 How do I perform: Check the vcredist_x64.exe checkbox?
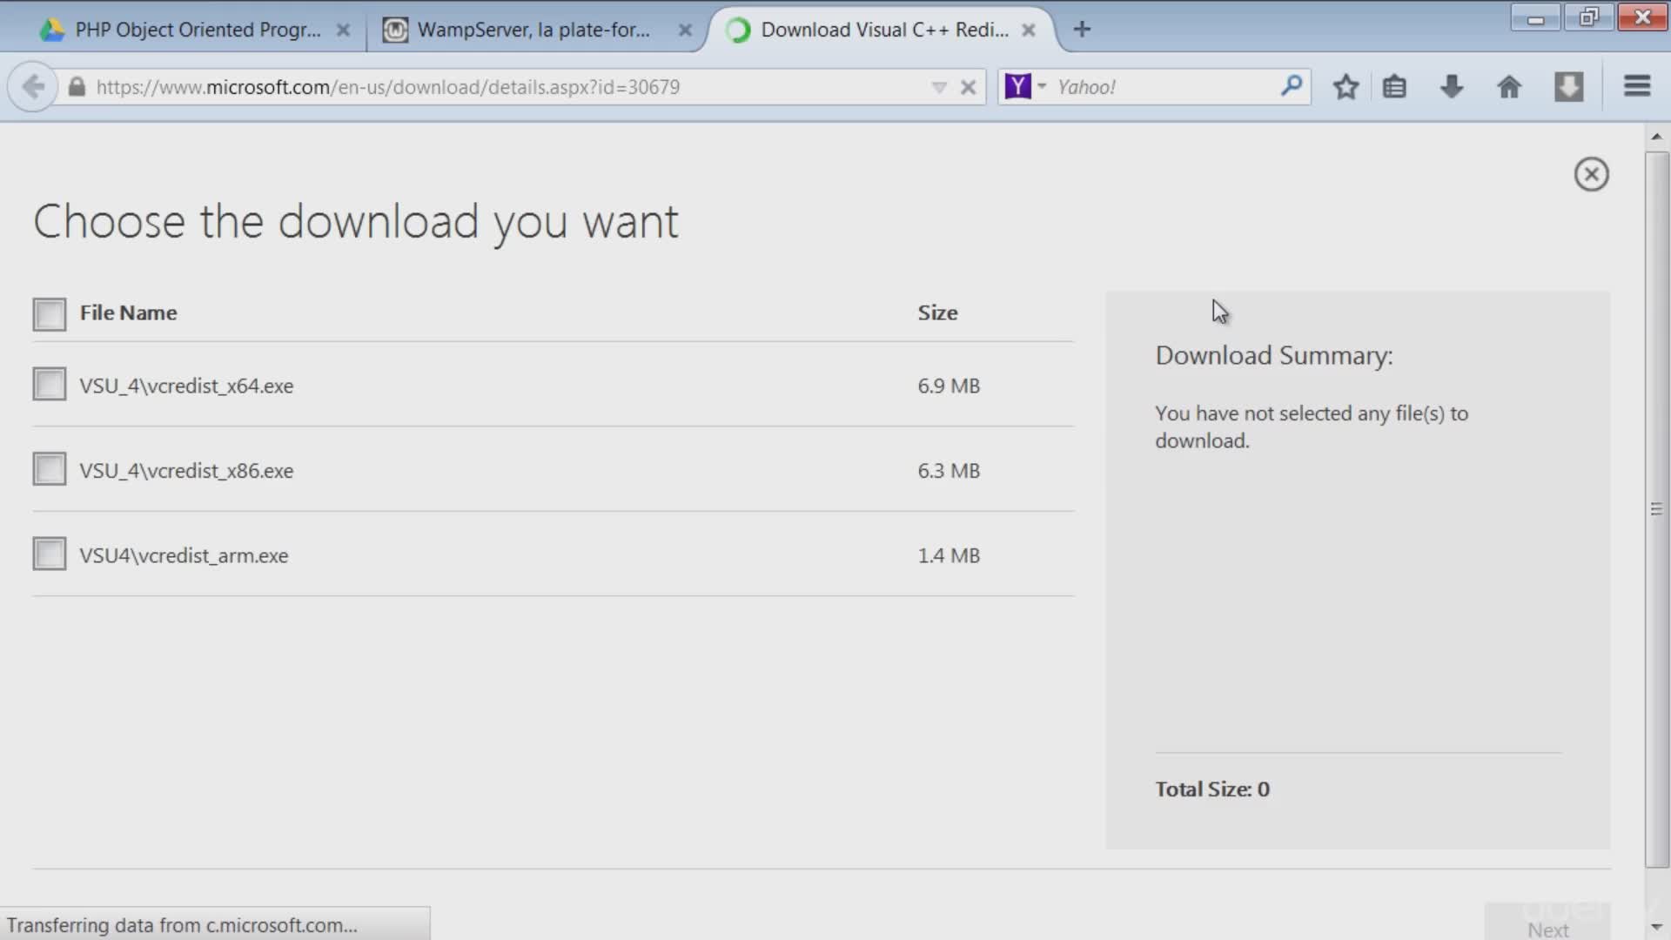(x=50, y=384)
